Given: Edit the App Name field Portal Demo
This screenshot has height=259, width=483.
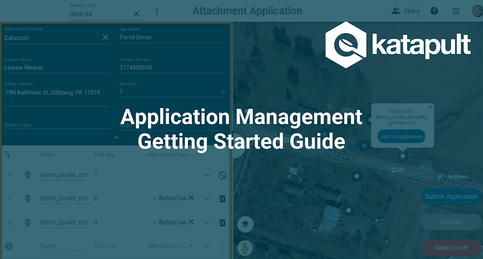Looking at the screenshot, I should 172,38.
